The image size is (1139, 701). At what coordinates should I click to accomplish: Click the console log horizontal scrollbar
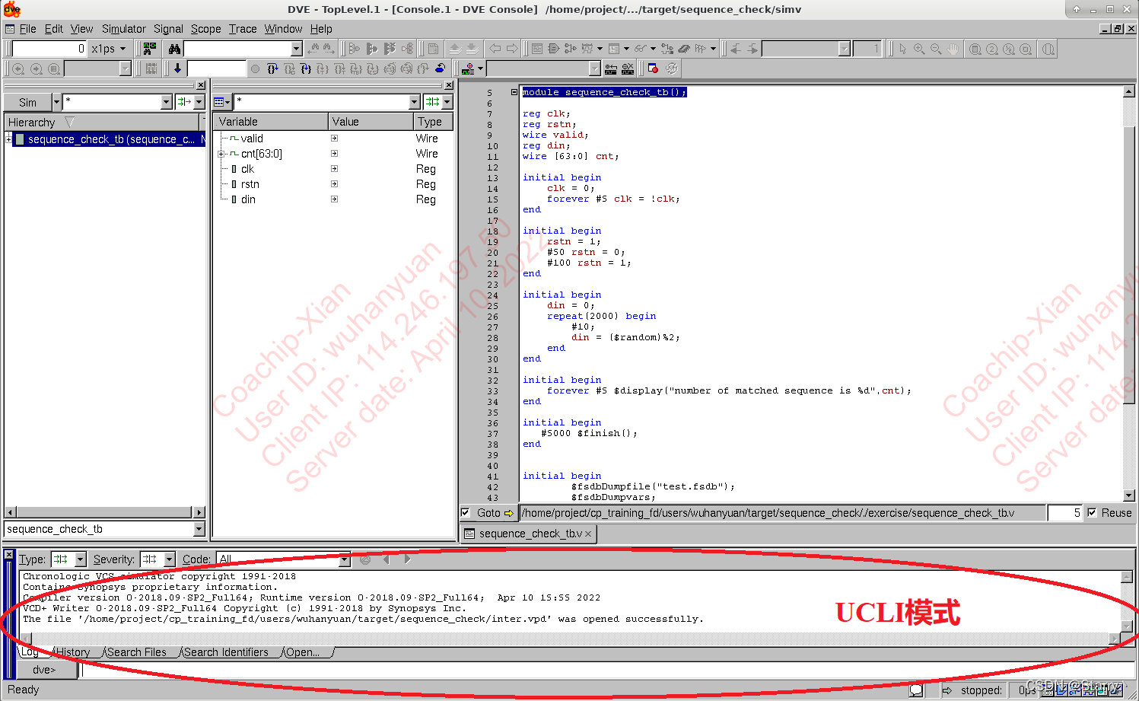coord(571,639)
